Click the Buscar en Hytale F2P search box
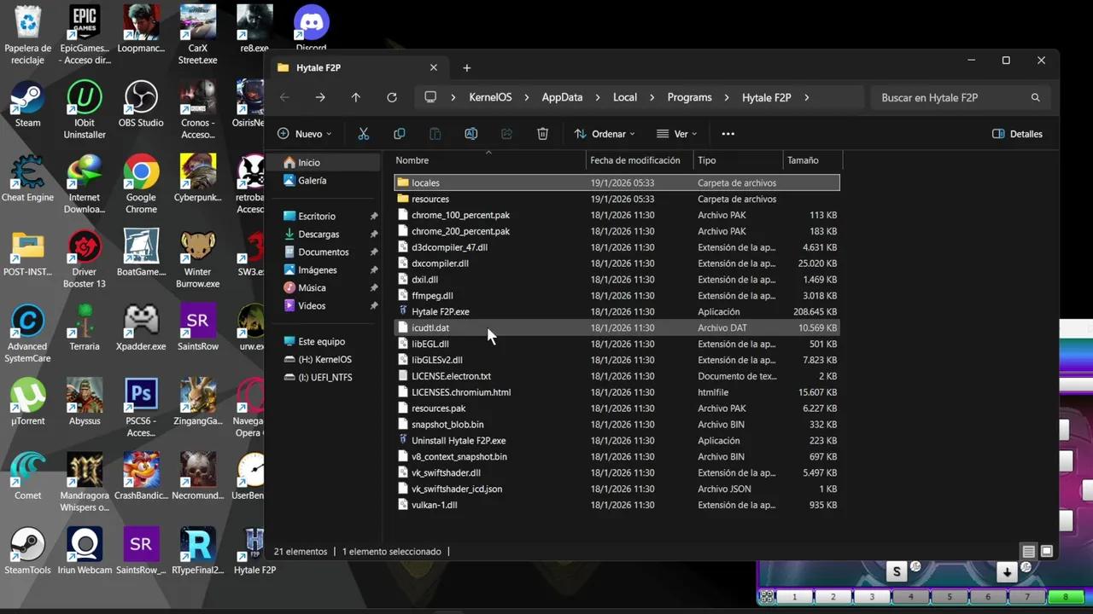Image resolution: width=1093 pixels, height=614 pixels. (952, 98)
